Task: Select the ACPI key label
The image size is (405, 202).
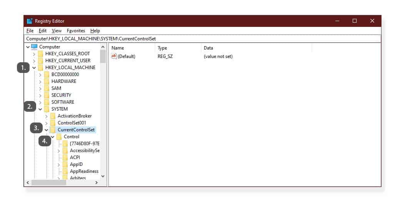Action: click(75, 157)
